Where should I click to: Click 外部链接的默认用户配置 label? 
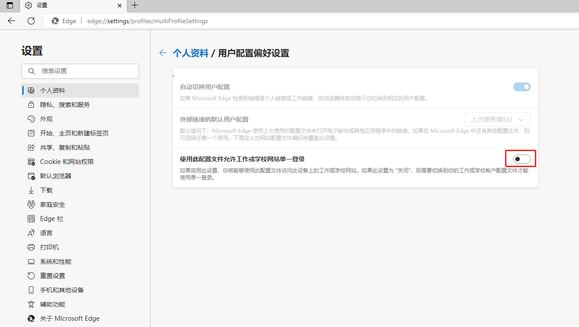pyautogui.click(x=214, y=119)
